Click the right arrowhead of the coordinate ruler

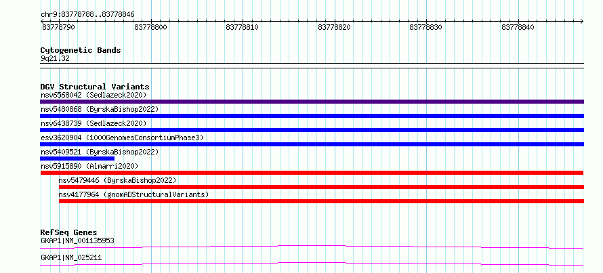[582, 22]
